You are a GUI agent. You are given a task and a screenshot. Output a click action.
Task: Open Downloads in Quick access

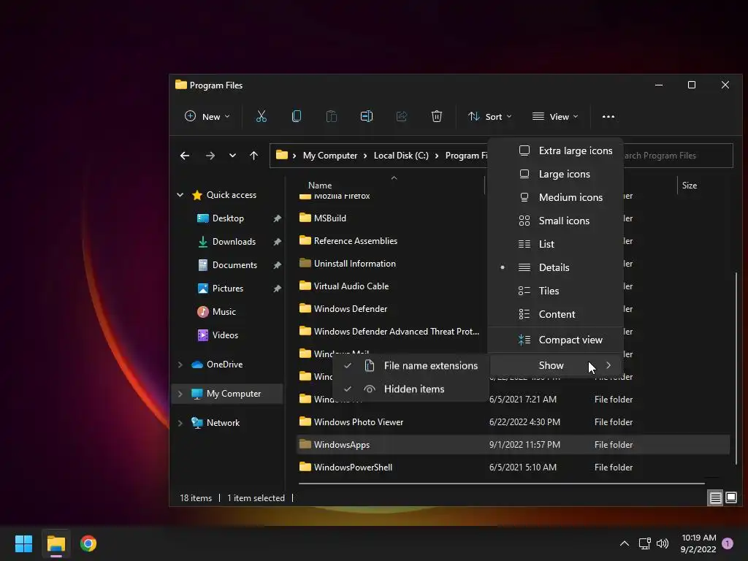pos(234,242)
